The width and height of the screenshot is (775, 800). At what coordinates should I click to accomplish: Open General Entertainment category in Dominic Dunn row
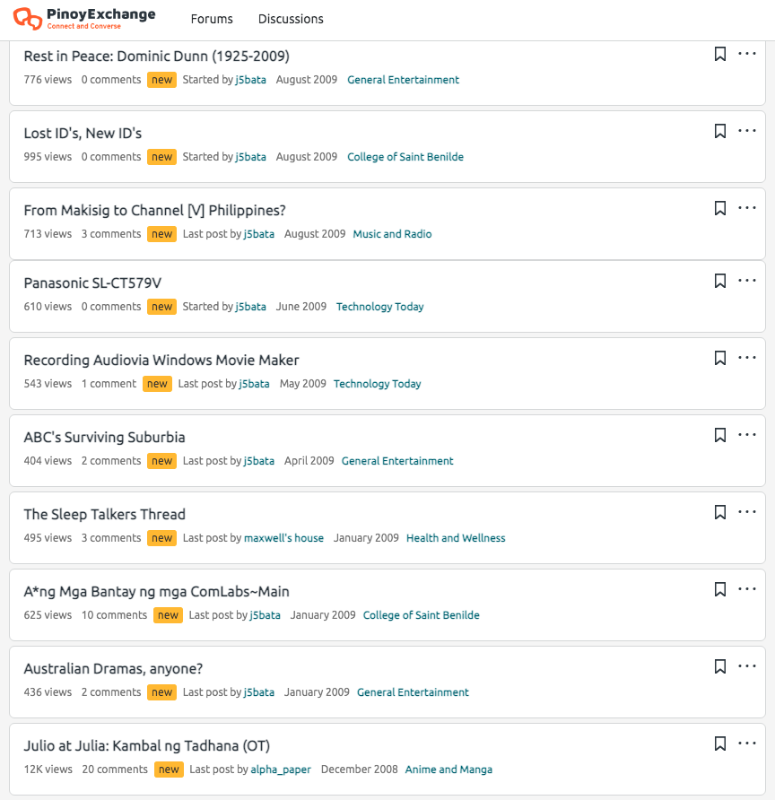coord(403,80)
